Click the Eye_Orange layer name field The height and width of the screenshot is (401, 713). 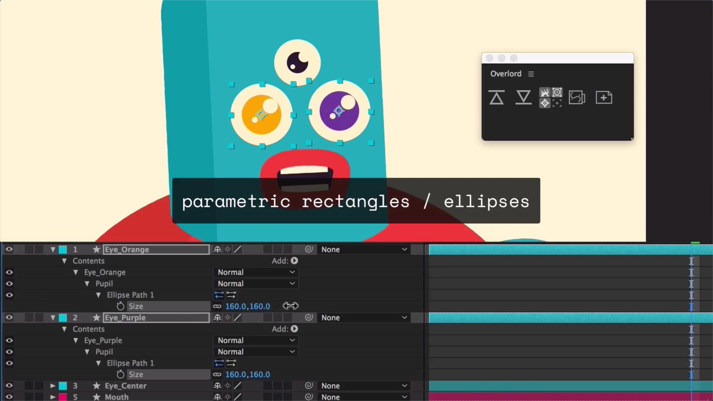pos(156,250)
